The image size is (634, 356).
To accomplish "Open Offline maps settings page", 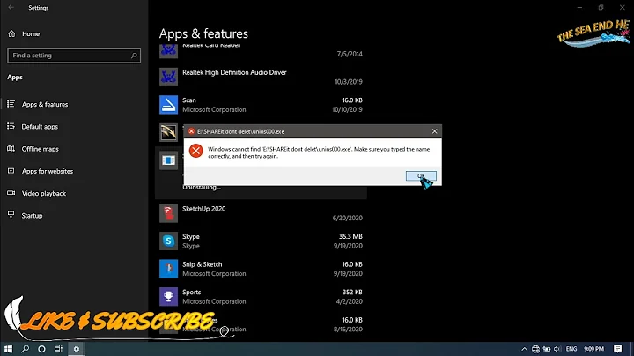I will click(40, 149).
